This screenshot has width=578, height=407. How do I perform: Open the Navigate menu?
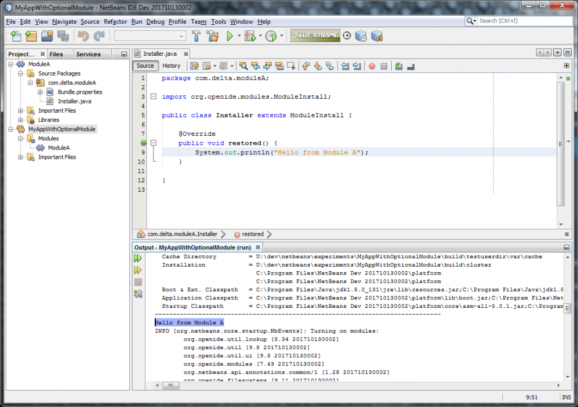[x=64, y=22]
